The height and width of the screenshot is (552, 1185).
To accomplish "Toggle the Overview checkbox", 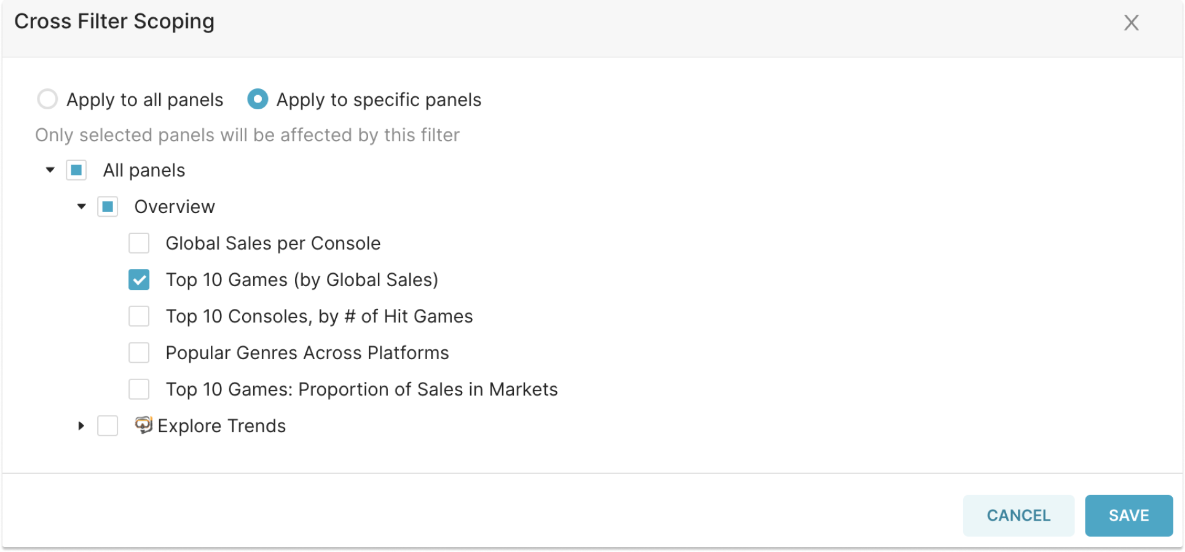I will (x=108, y=207).
